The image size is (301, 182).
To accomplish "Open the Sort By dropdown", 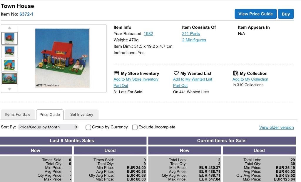I will click(48, 127).
